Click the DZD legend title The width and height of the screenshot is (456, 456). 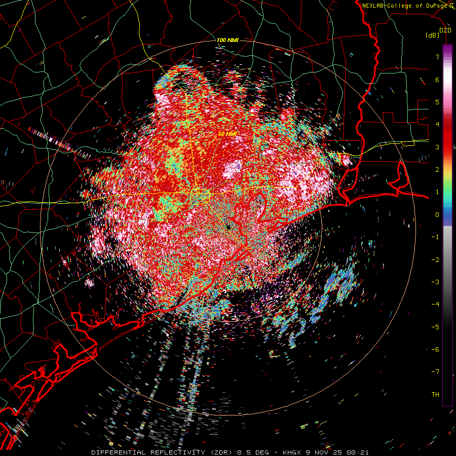[445, 30]
